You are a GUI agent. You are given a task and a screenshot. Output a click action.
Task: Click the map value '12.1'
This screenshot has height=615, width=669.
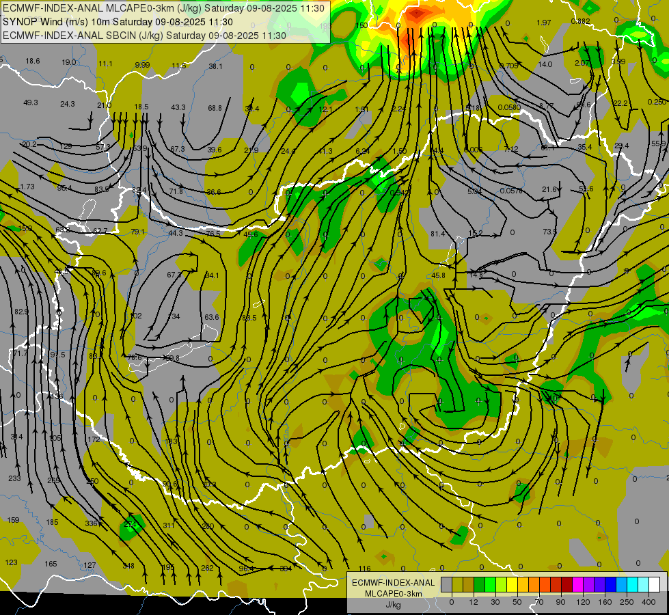325,110
